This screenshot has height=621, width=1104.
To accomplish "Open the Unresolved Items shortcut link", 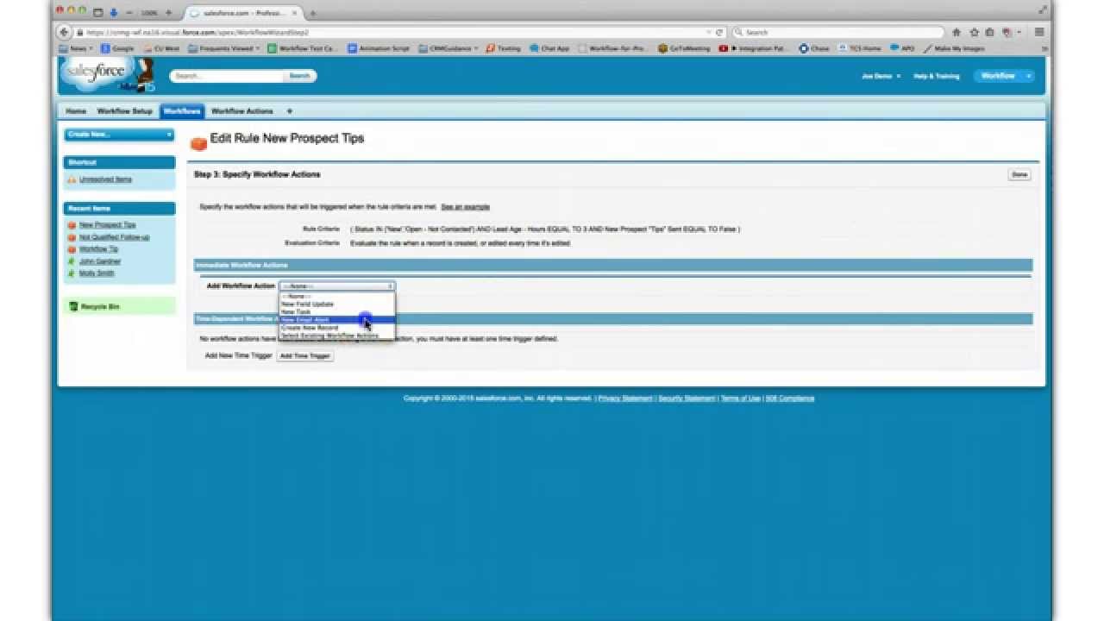I will 105,179.
